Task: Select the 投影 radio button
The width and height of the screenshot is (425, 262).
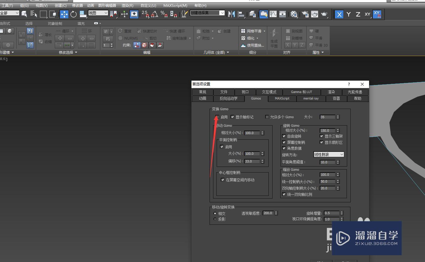Action: point(215,219)
